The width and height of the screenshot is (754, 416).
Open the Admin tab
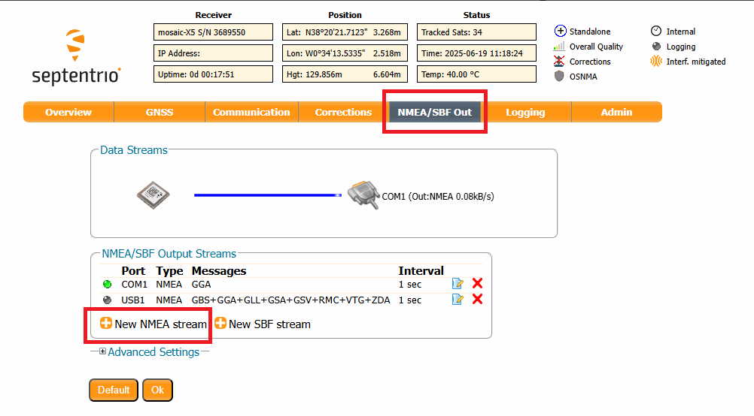[x=616, y=112]
